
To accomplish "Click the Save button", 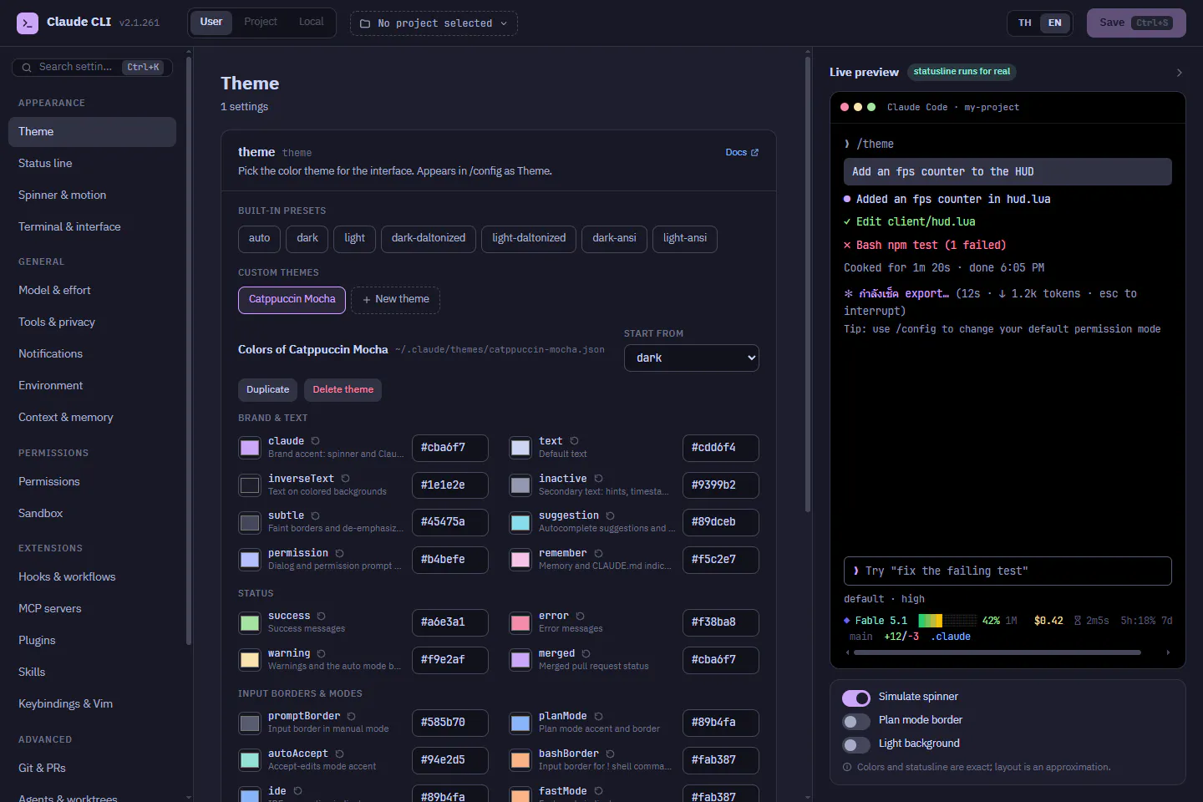I will point(1136,23).
